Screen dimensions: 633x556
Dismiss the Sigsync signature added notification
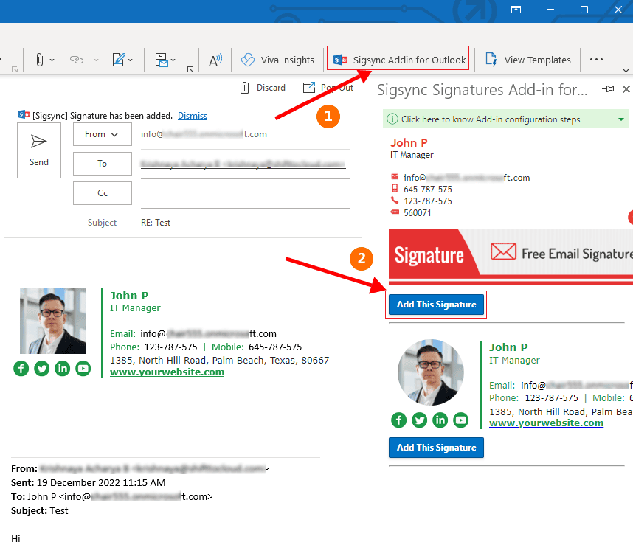click(193, 116)
